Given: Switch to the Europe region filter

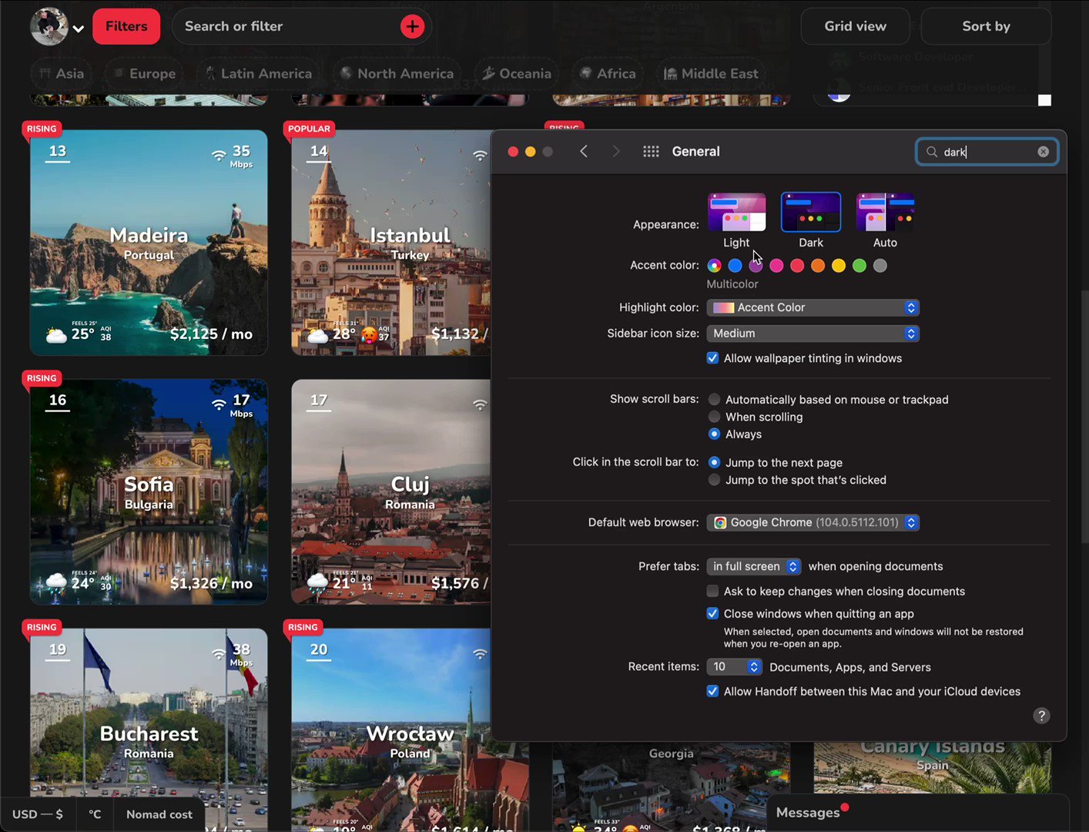Looking at the screenshot, I should 144,73.
